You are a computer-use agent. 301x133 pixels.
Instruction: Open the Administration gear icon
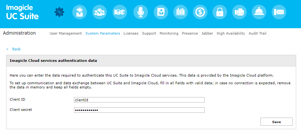(x=59, y=12)
